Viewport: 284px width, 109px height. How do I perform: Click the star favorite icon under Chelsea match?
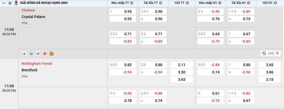point(24,54)
